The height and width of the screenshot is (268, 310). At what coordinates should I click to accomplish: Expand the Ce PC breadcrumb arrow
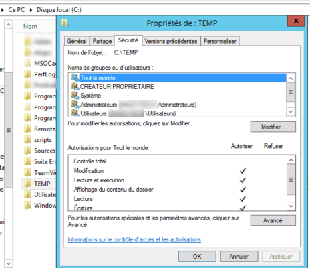[2, 10]
